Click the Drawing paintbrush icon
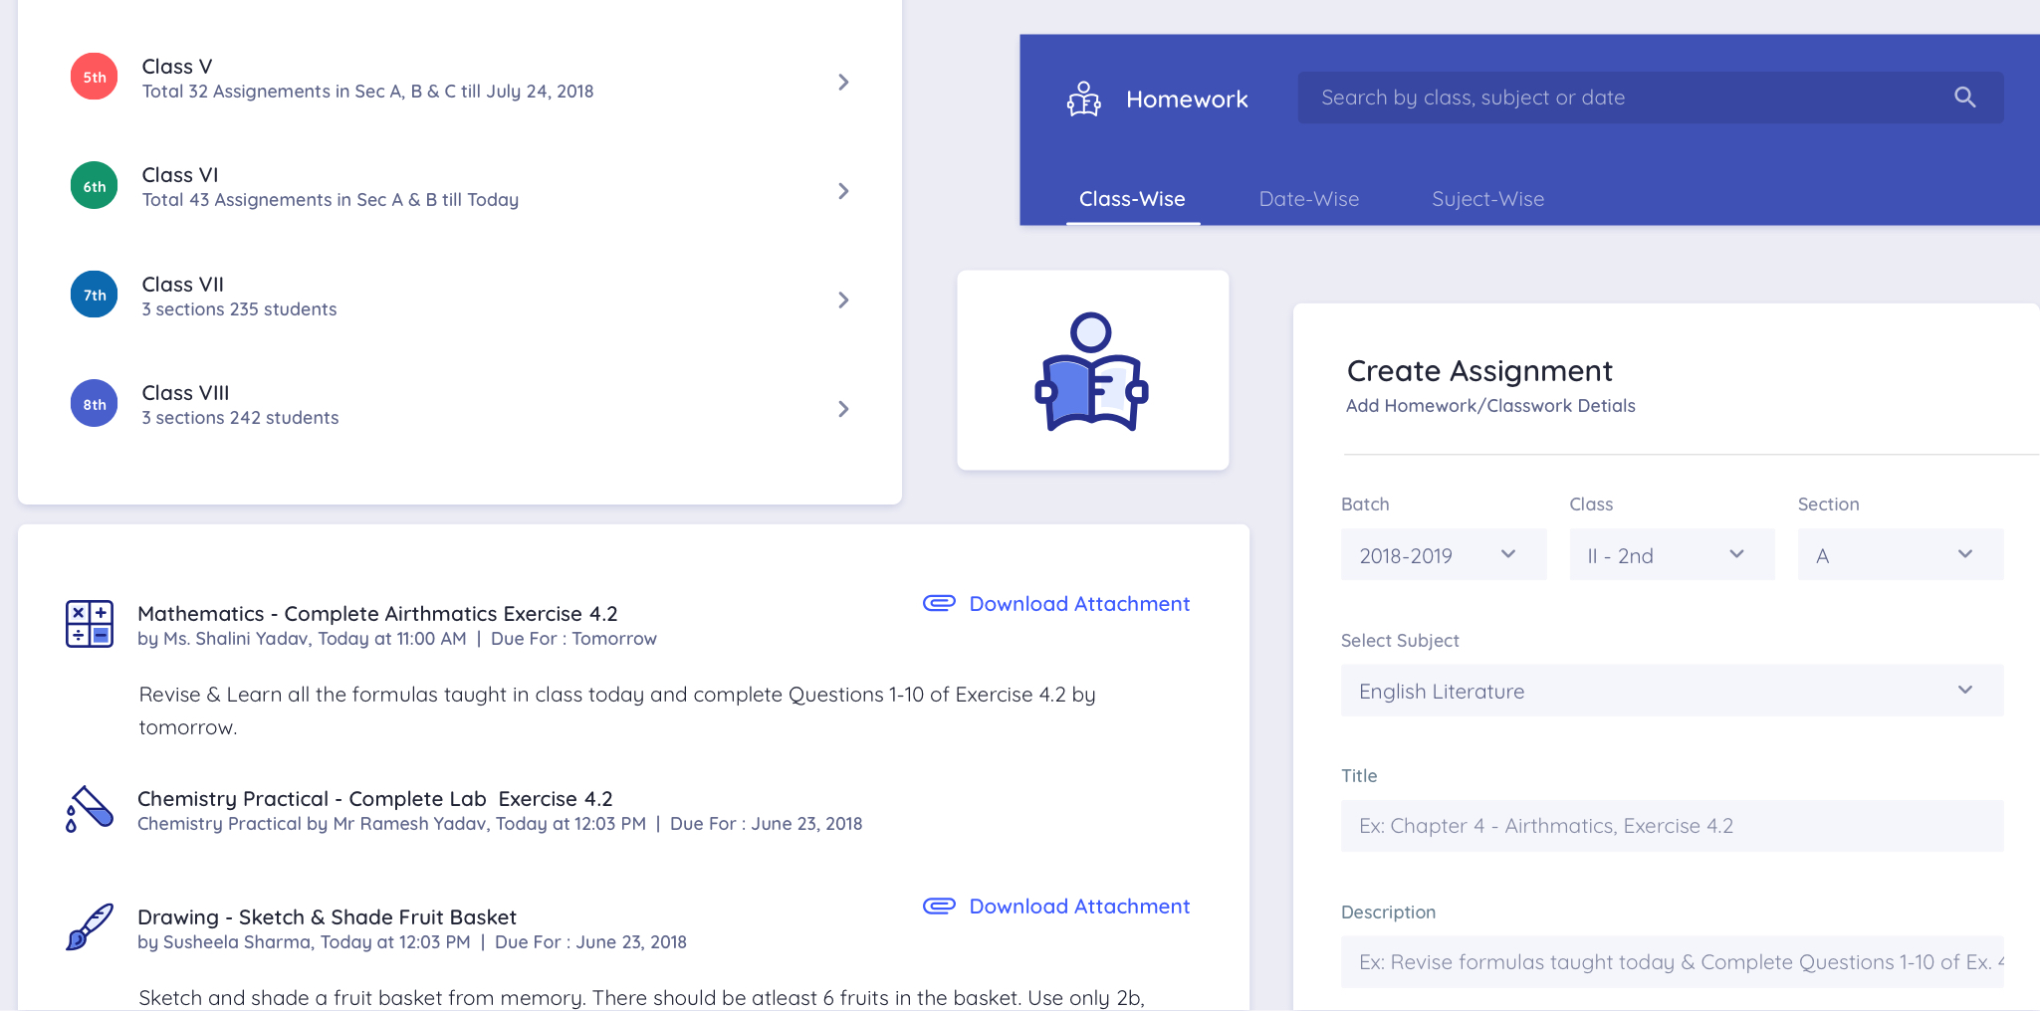2040x1011 pixels. click(x=90, y=926)
